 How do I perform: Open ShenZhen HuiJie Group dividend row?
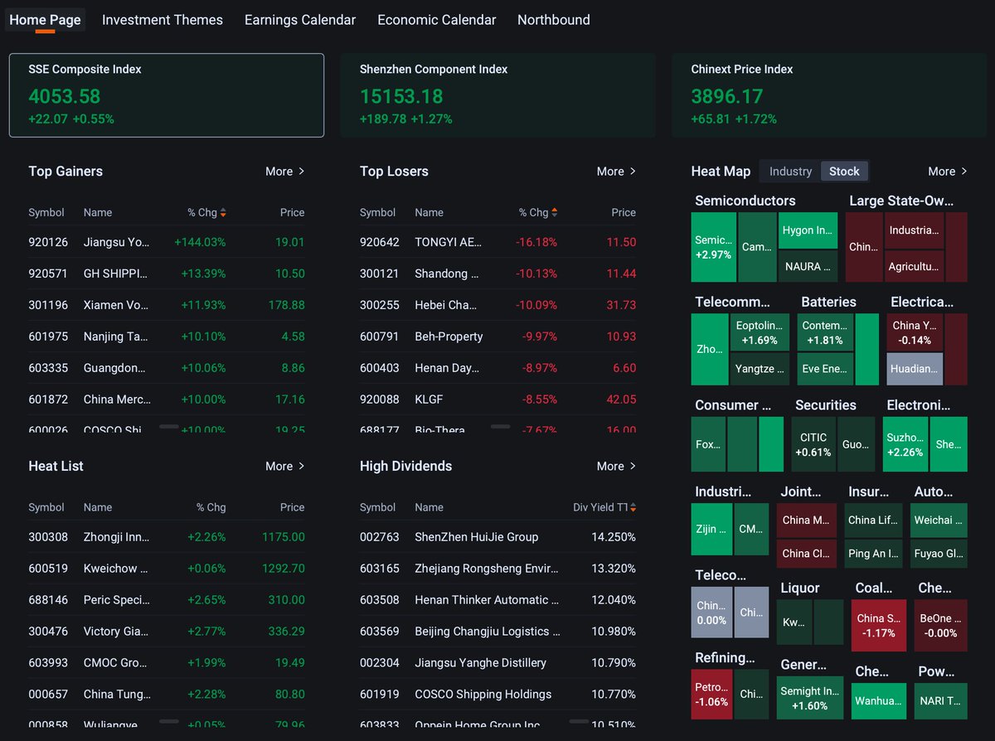point(498,537)
